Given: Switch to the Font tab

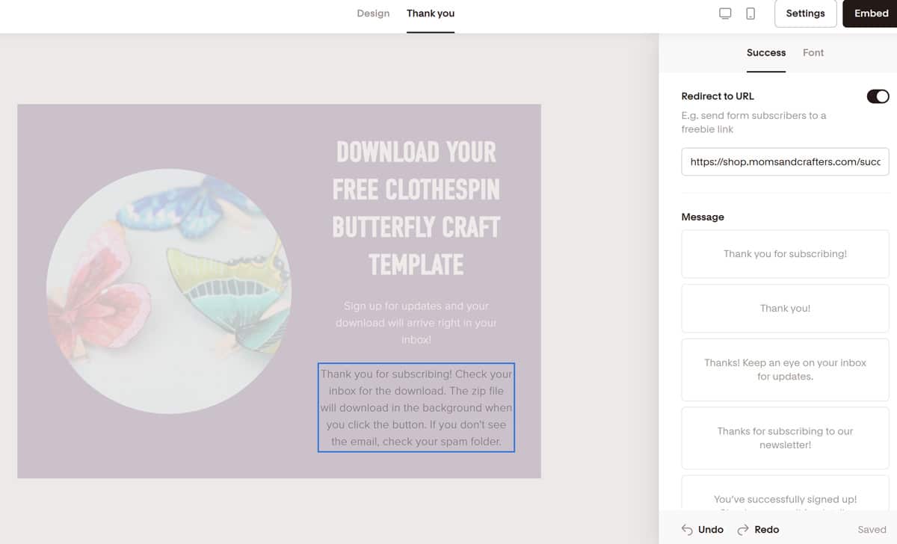Looking at the screenshot, I should [x=813, y=52].
